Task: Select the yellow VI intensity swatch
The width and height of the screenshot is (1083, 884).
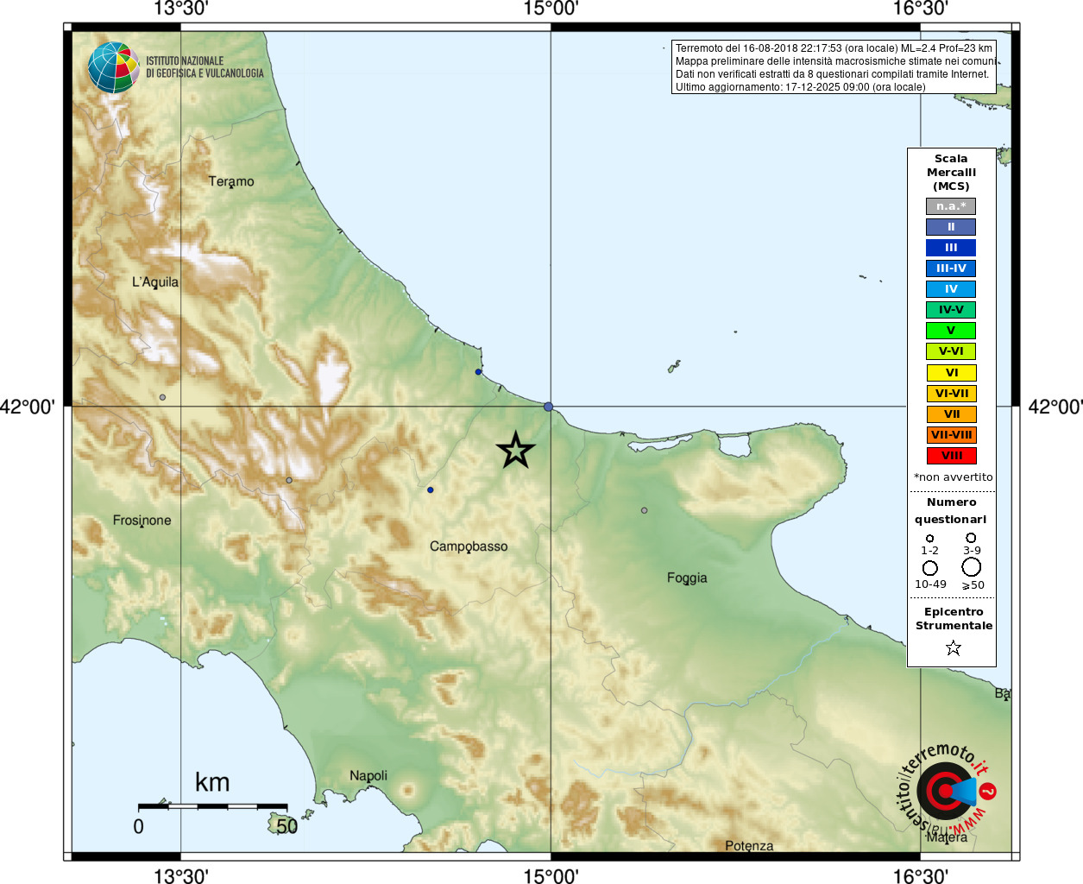Action: coord(951,373)
